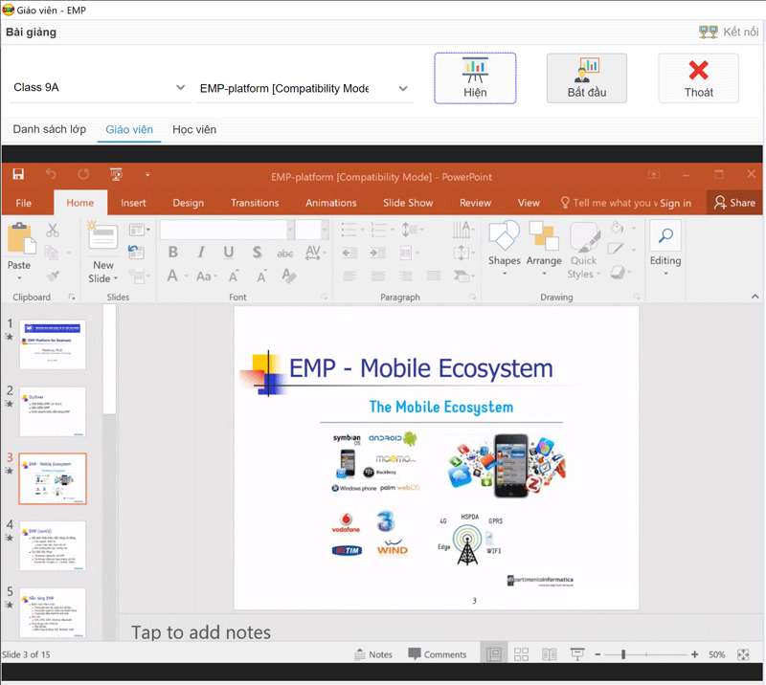Click the Editing magnifier icon
The height and width of the screenshot is (685, 766).
(665, 235)
